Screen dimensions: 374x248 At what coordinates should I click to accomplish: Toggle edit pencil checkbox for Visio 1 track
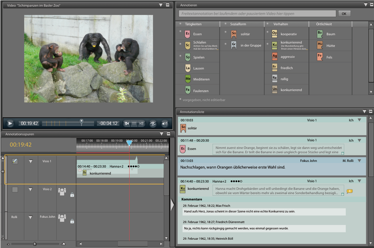tap(15, 161)
